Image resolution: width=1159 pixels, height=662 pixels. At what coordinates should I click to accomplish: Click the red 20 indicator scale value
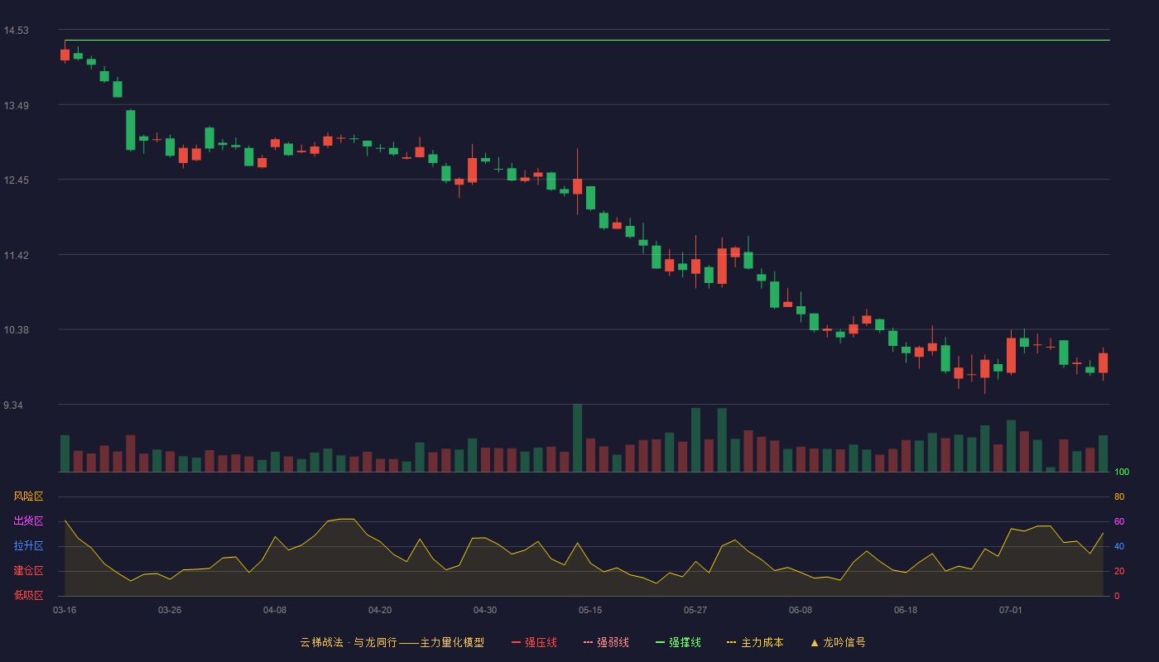[1119, 571]
